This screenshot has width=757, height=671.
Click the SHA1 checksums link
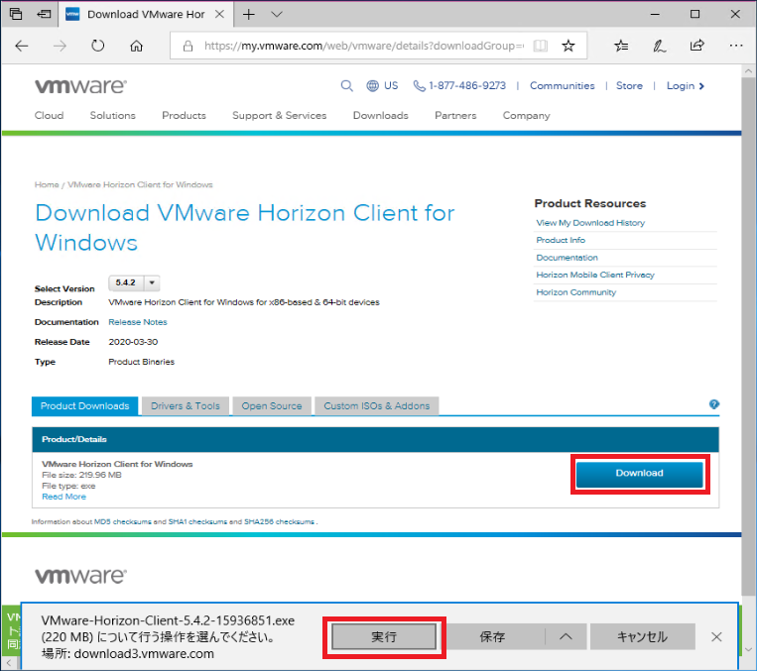pos(197,522)
